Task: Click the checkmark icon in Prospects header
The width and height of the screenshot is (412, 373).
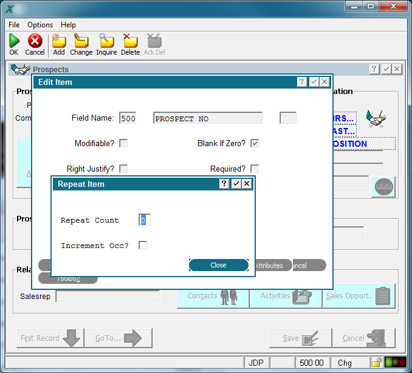Action: coord(386,69)
